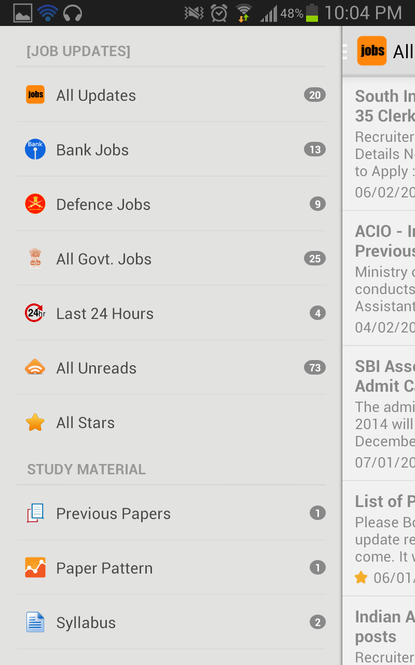
Task: Select All Govt. Jobs category
Action: [104, 259]
